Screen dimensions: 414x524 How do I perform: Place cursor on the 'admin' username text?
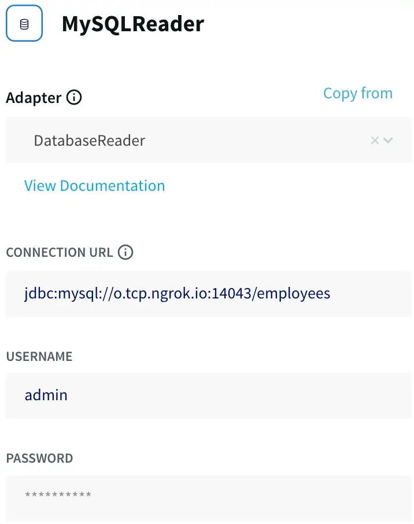point(46,396)
